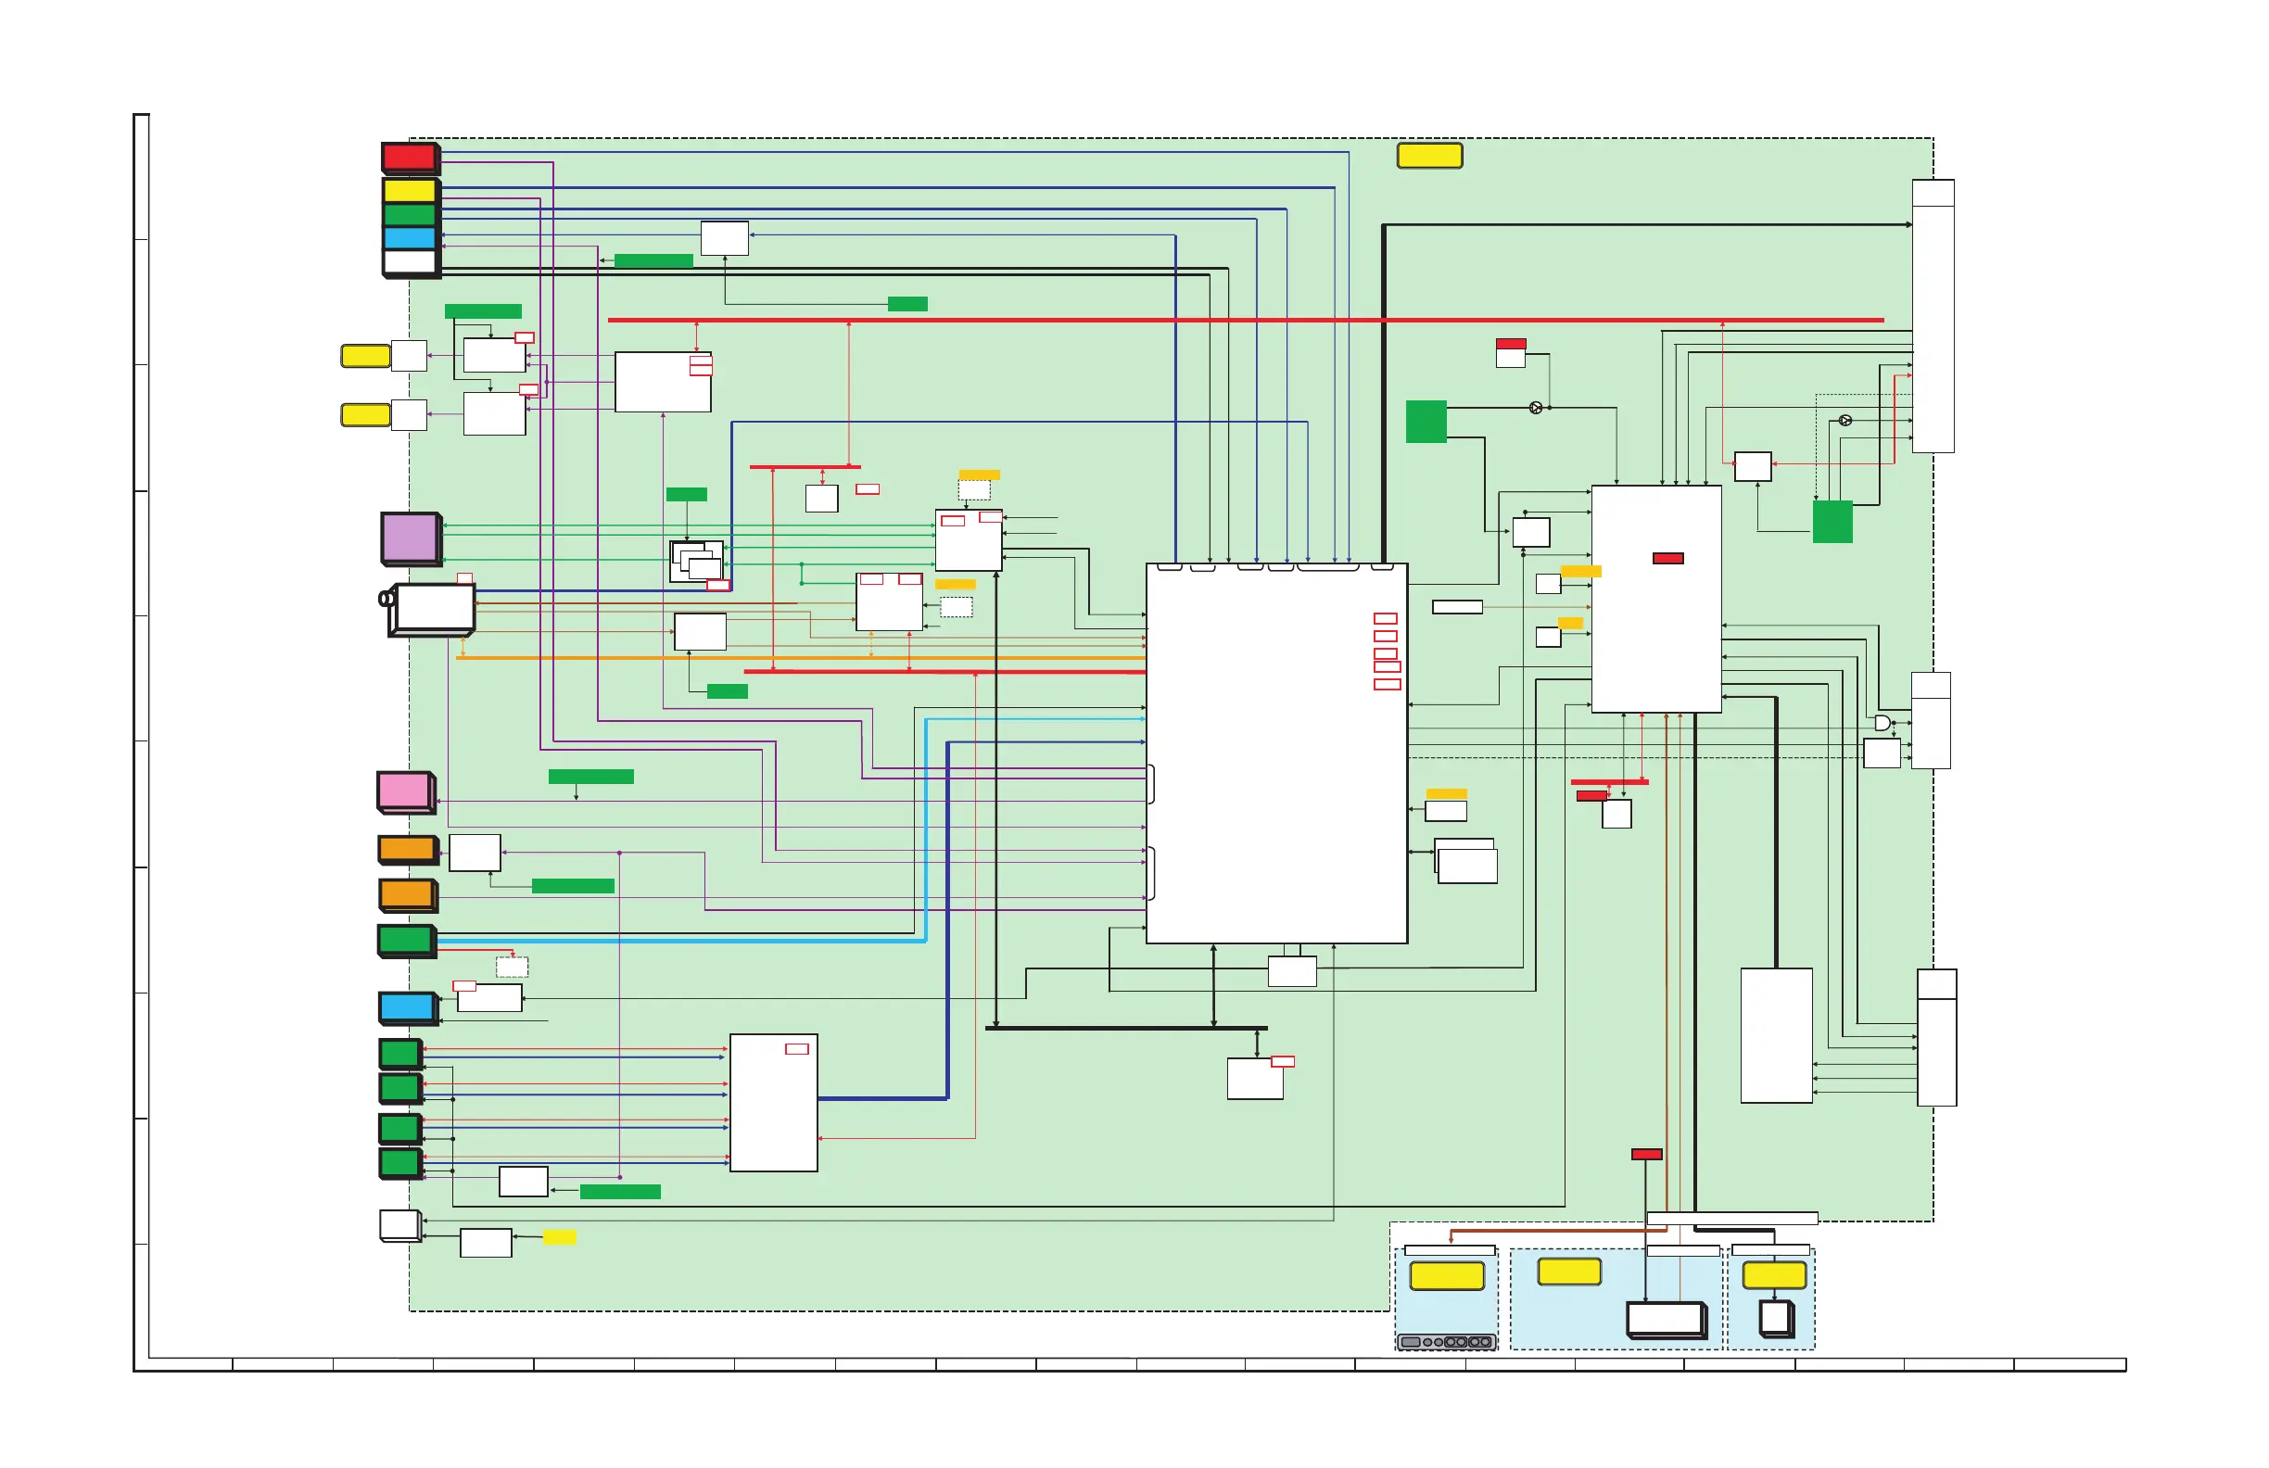Click the lower yellow rounded label at far left

pyautogui.click(x=366, y=415)
